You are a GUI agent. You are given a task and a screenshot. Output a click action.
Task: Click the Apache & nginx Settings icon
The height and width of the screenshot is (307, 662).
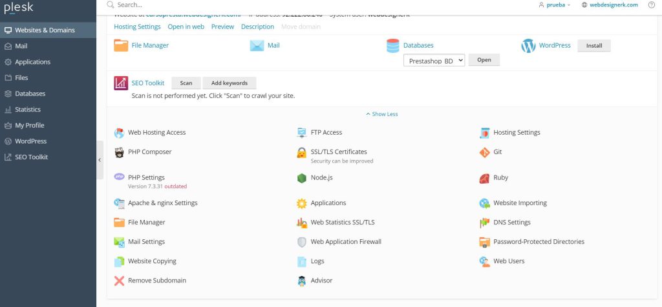(120, 203)
